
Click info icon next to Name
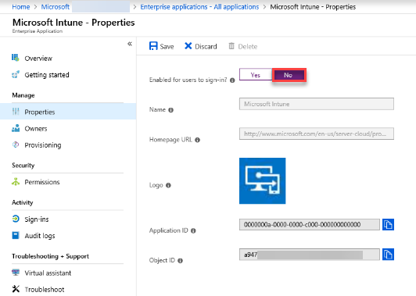(170, 110)
